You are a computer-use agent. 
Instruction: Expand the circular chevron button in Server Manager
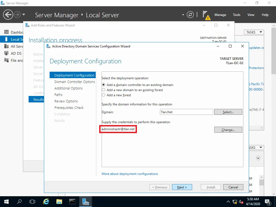pos(258,158)
